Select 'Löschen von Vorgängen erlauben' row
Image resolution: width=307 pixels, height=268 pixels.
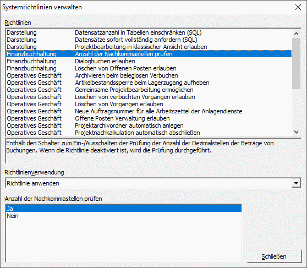coord(149,104)
